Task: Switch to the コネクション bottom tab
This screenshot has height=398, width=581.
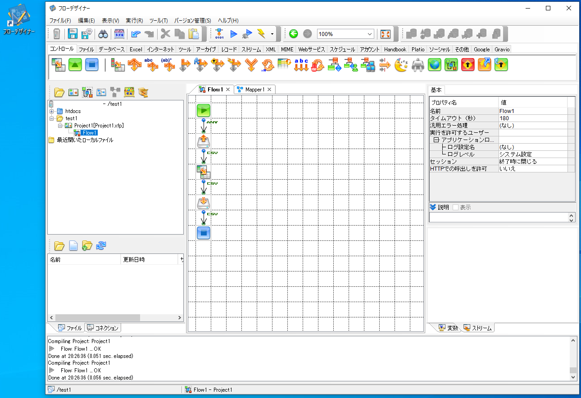Action: pyautogui.click(x=103, y=328)
